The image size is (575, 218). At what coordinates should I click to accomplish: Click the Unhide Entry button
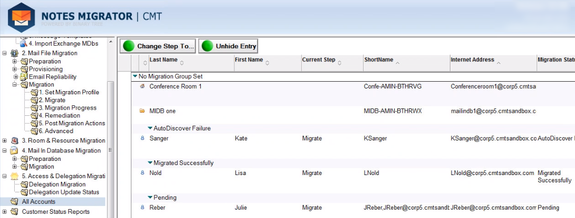pyautogui.click(x=228, y=46)
